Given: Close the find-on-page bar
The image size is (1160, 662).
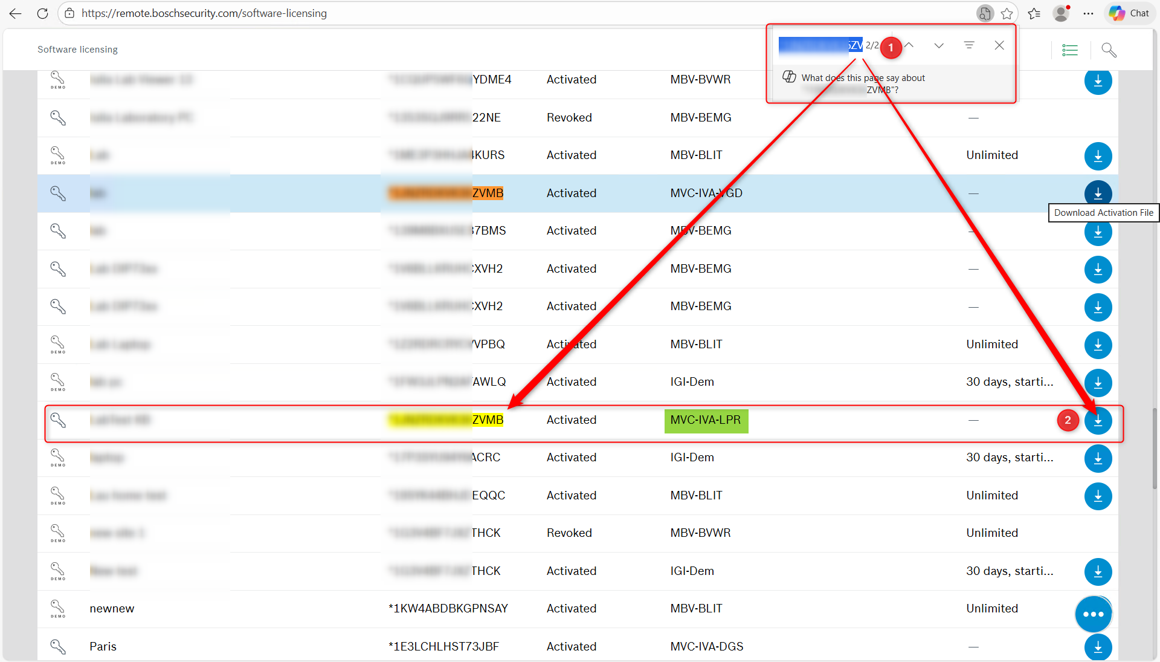Looking at the screenshot, I should pyautogui.click(x=999, y=45).
